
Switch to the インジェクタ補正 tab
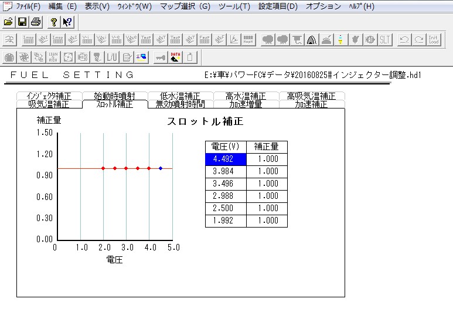(49, 96)
